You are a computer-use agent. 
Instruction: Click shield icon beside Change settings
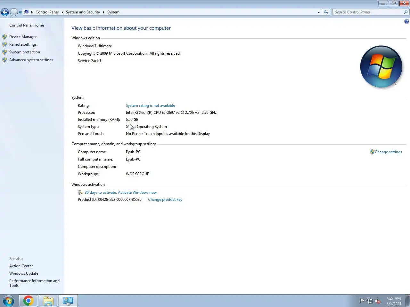[x=372, y=152]
